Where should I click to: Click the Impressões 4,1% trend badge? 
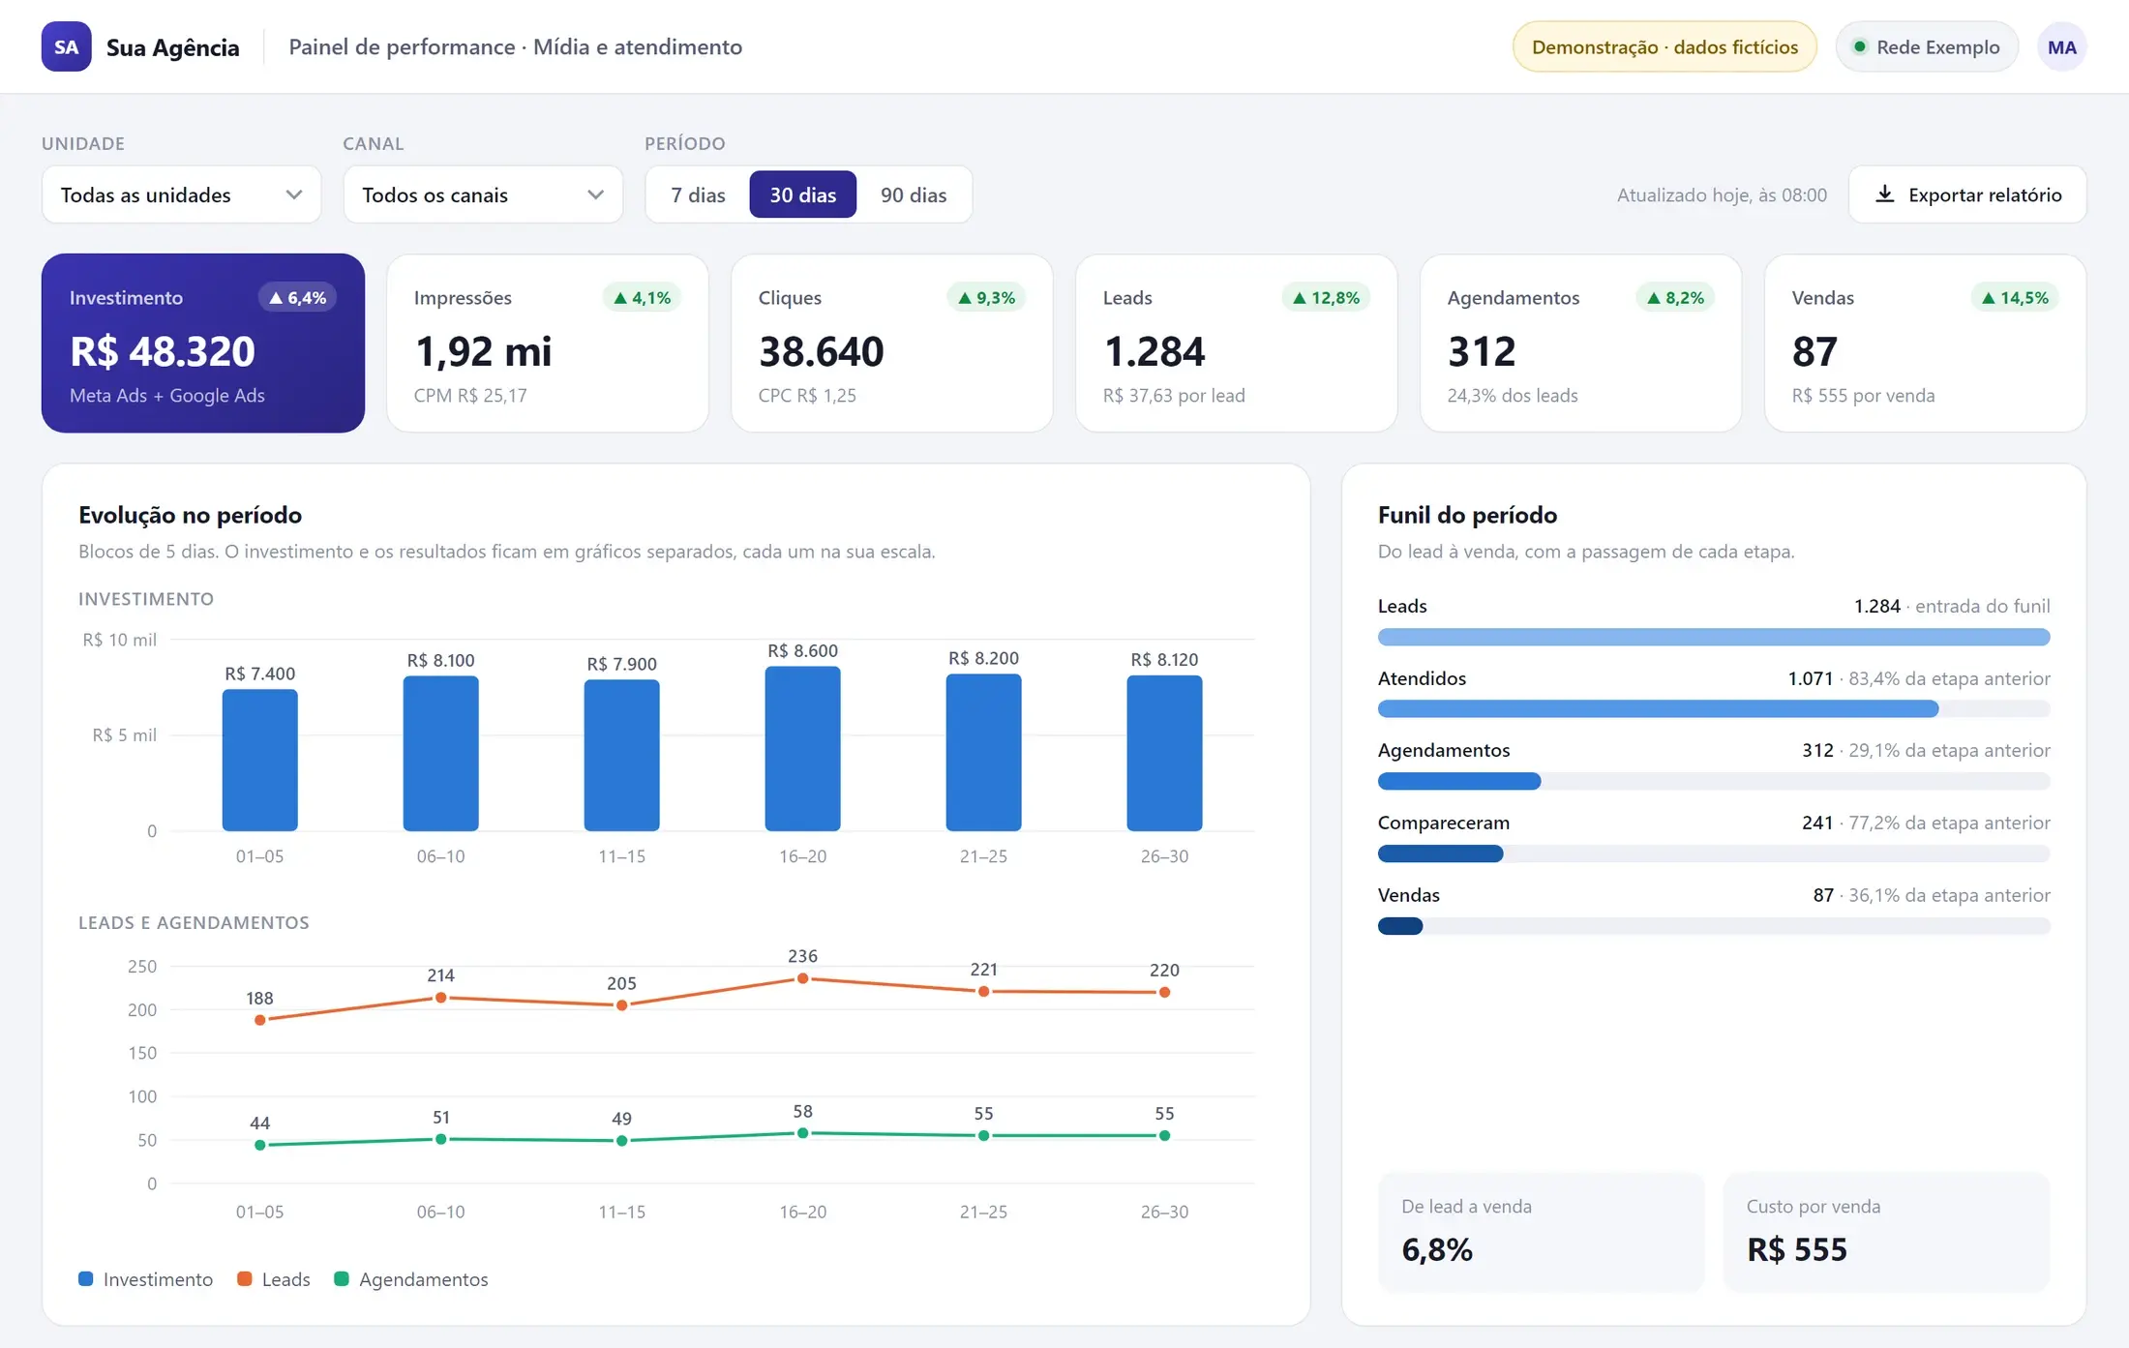(642, 298)
